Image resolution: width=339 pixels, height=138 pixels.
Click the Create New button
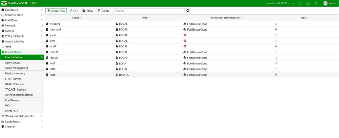point(56,11)
